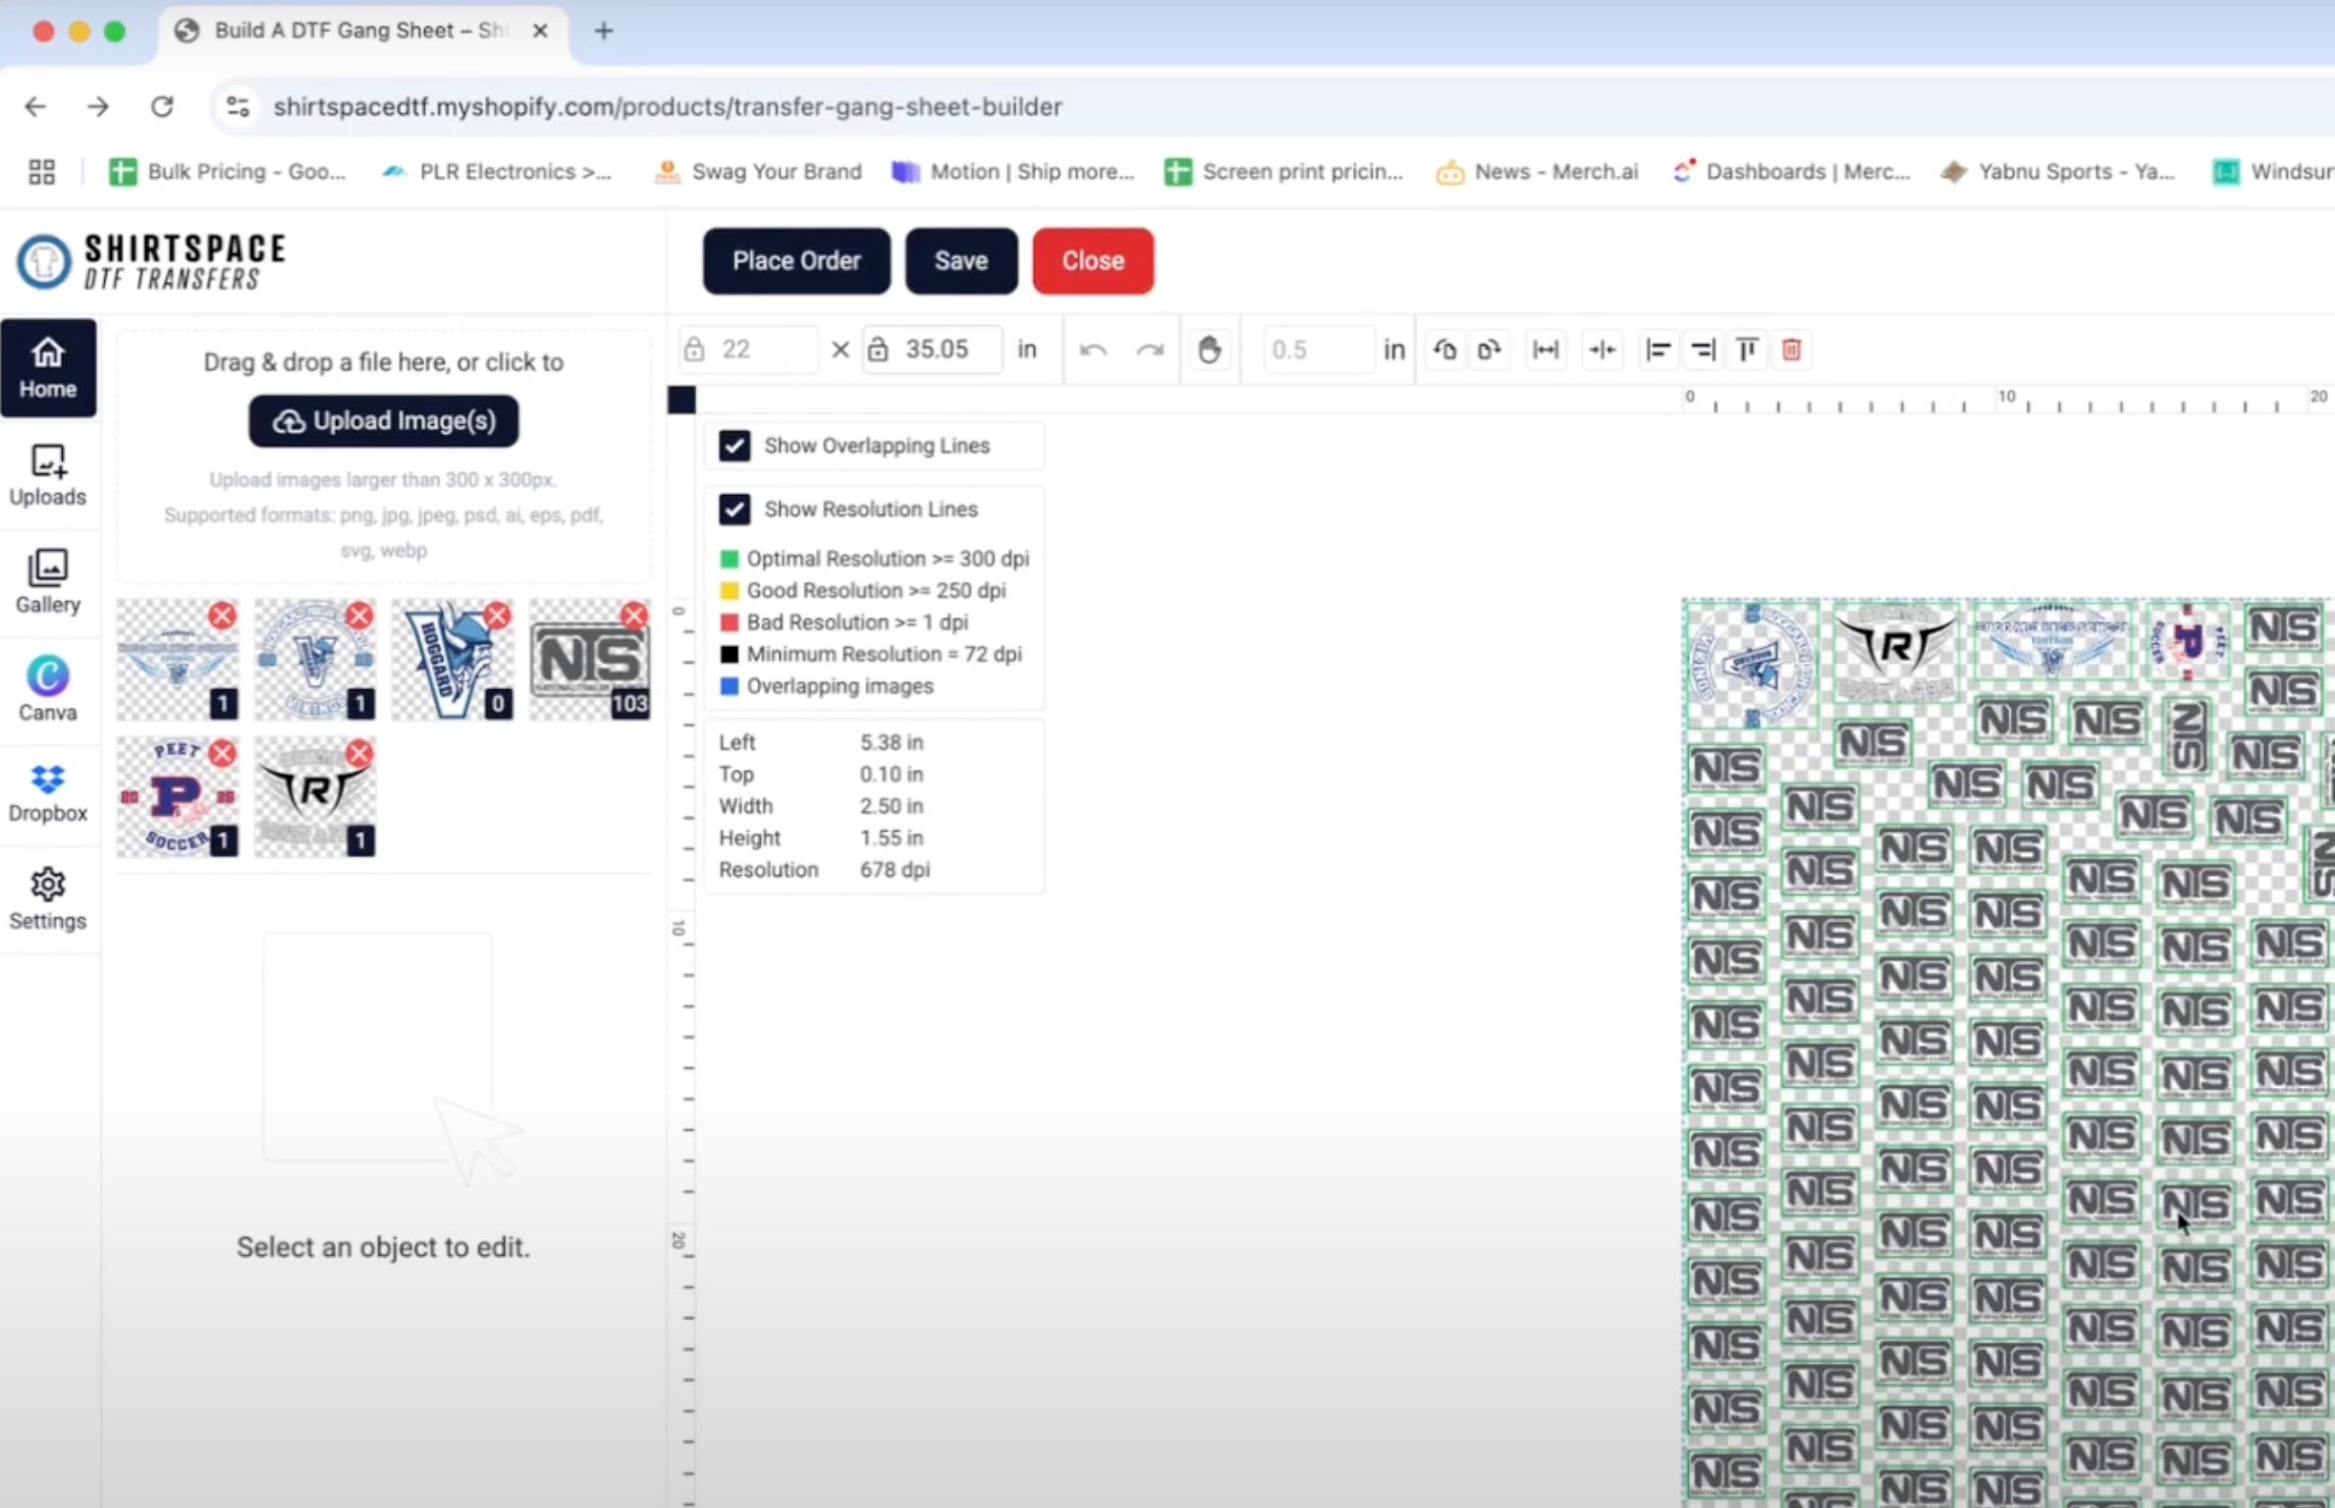Viewport: 2335px width, 1508px height.
Task: Click the red trash delete icon
Action: coord(1791,350)
